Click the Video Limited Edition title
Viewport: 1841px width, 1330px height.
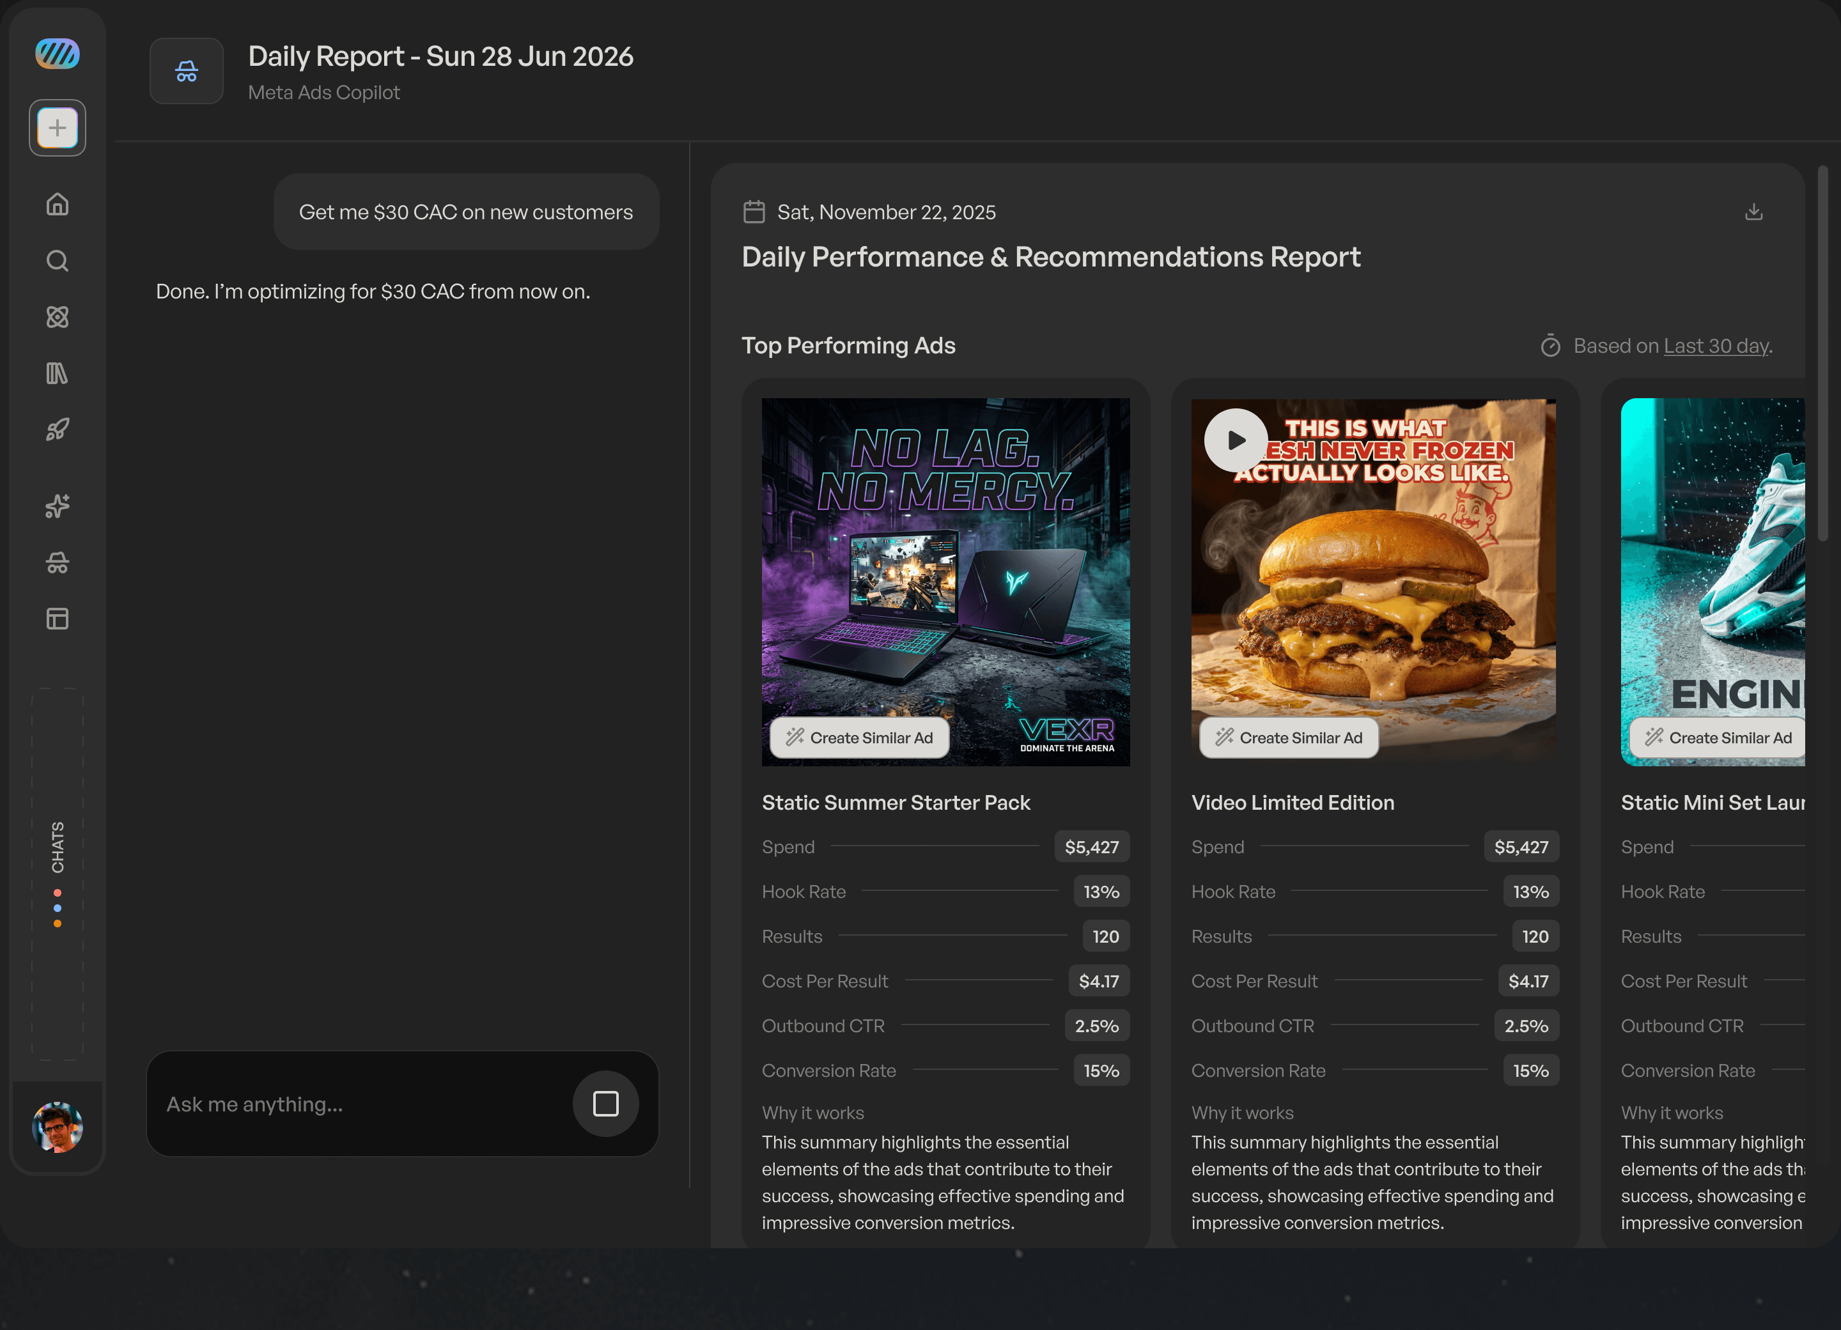1293,803
